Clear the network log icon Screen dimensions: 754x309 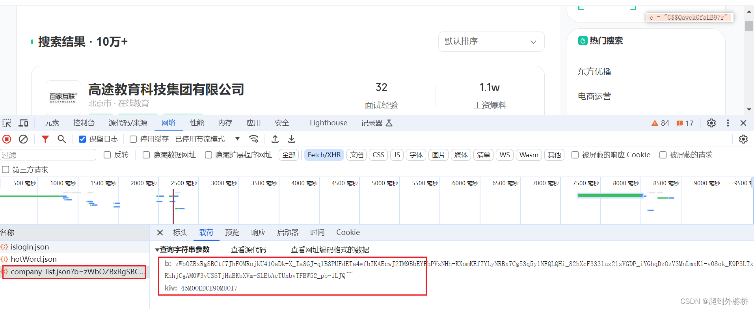pyautogui.click(x=23, y=139)
